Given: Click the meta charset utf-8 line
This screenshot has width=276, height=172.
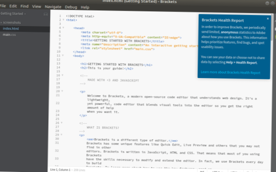Looking at the screenshot, I should click(101, 32).
